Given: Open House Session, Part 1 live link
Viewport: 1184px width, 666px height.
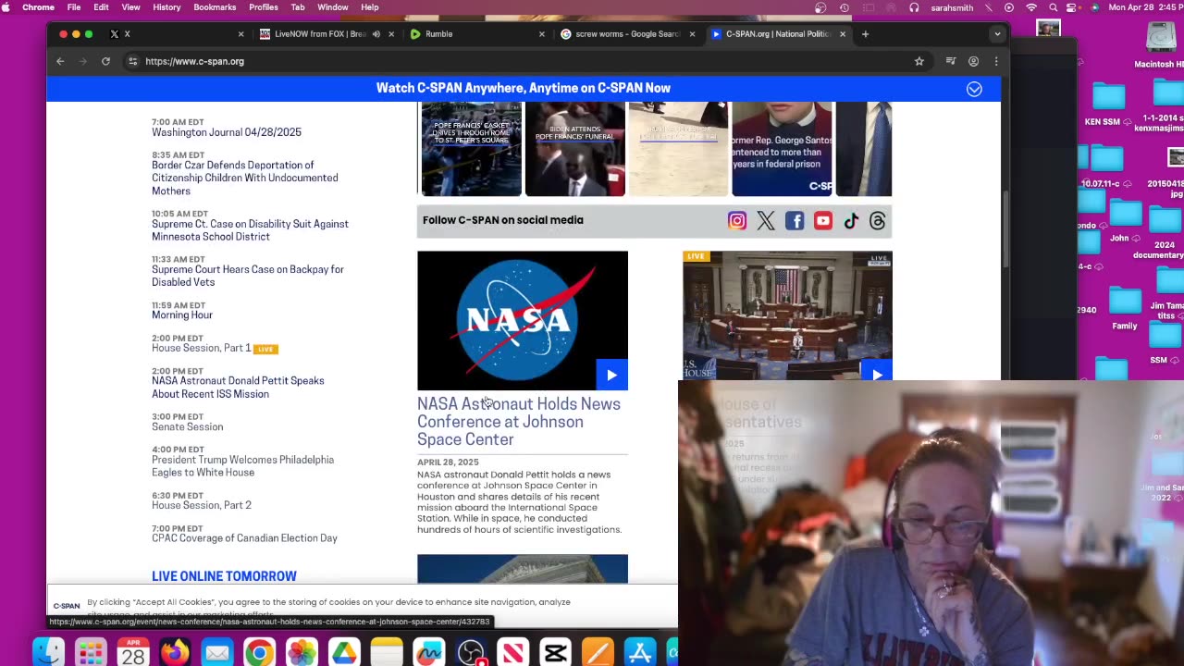Looking at the screenshot, I should click(202, 348).
